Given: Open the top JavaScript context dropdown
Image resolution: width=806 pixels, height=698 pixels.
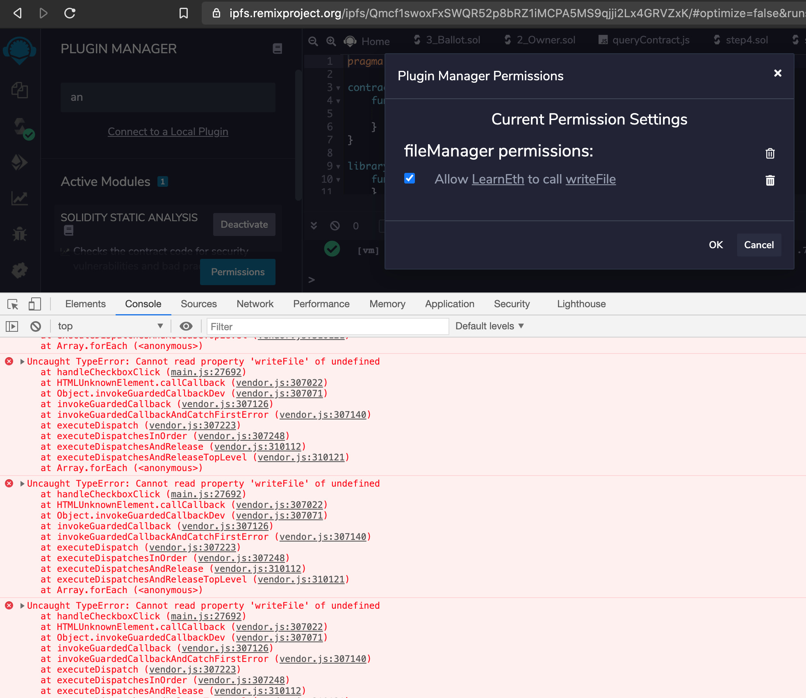Looking at the screenshot, I should click(110, 326).
